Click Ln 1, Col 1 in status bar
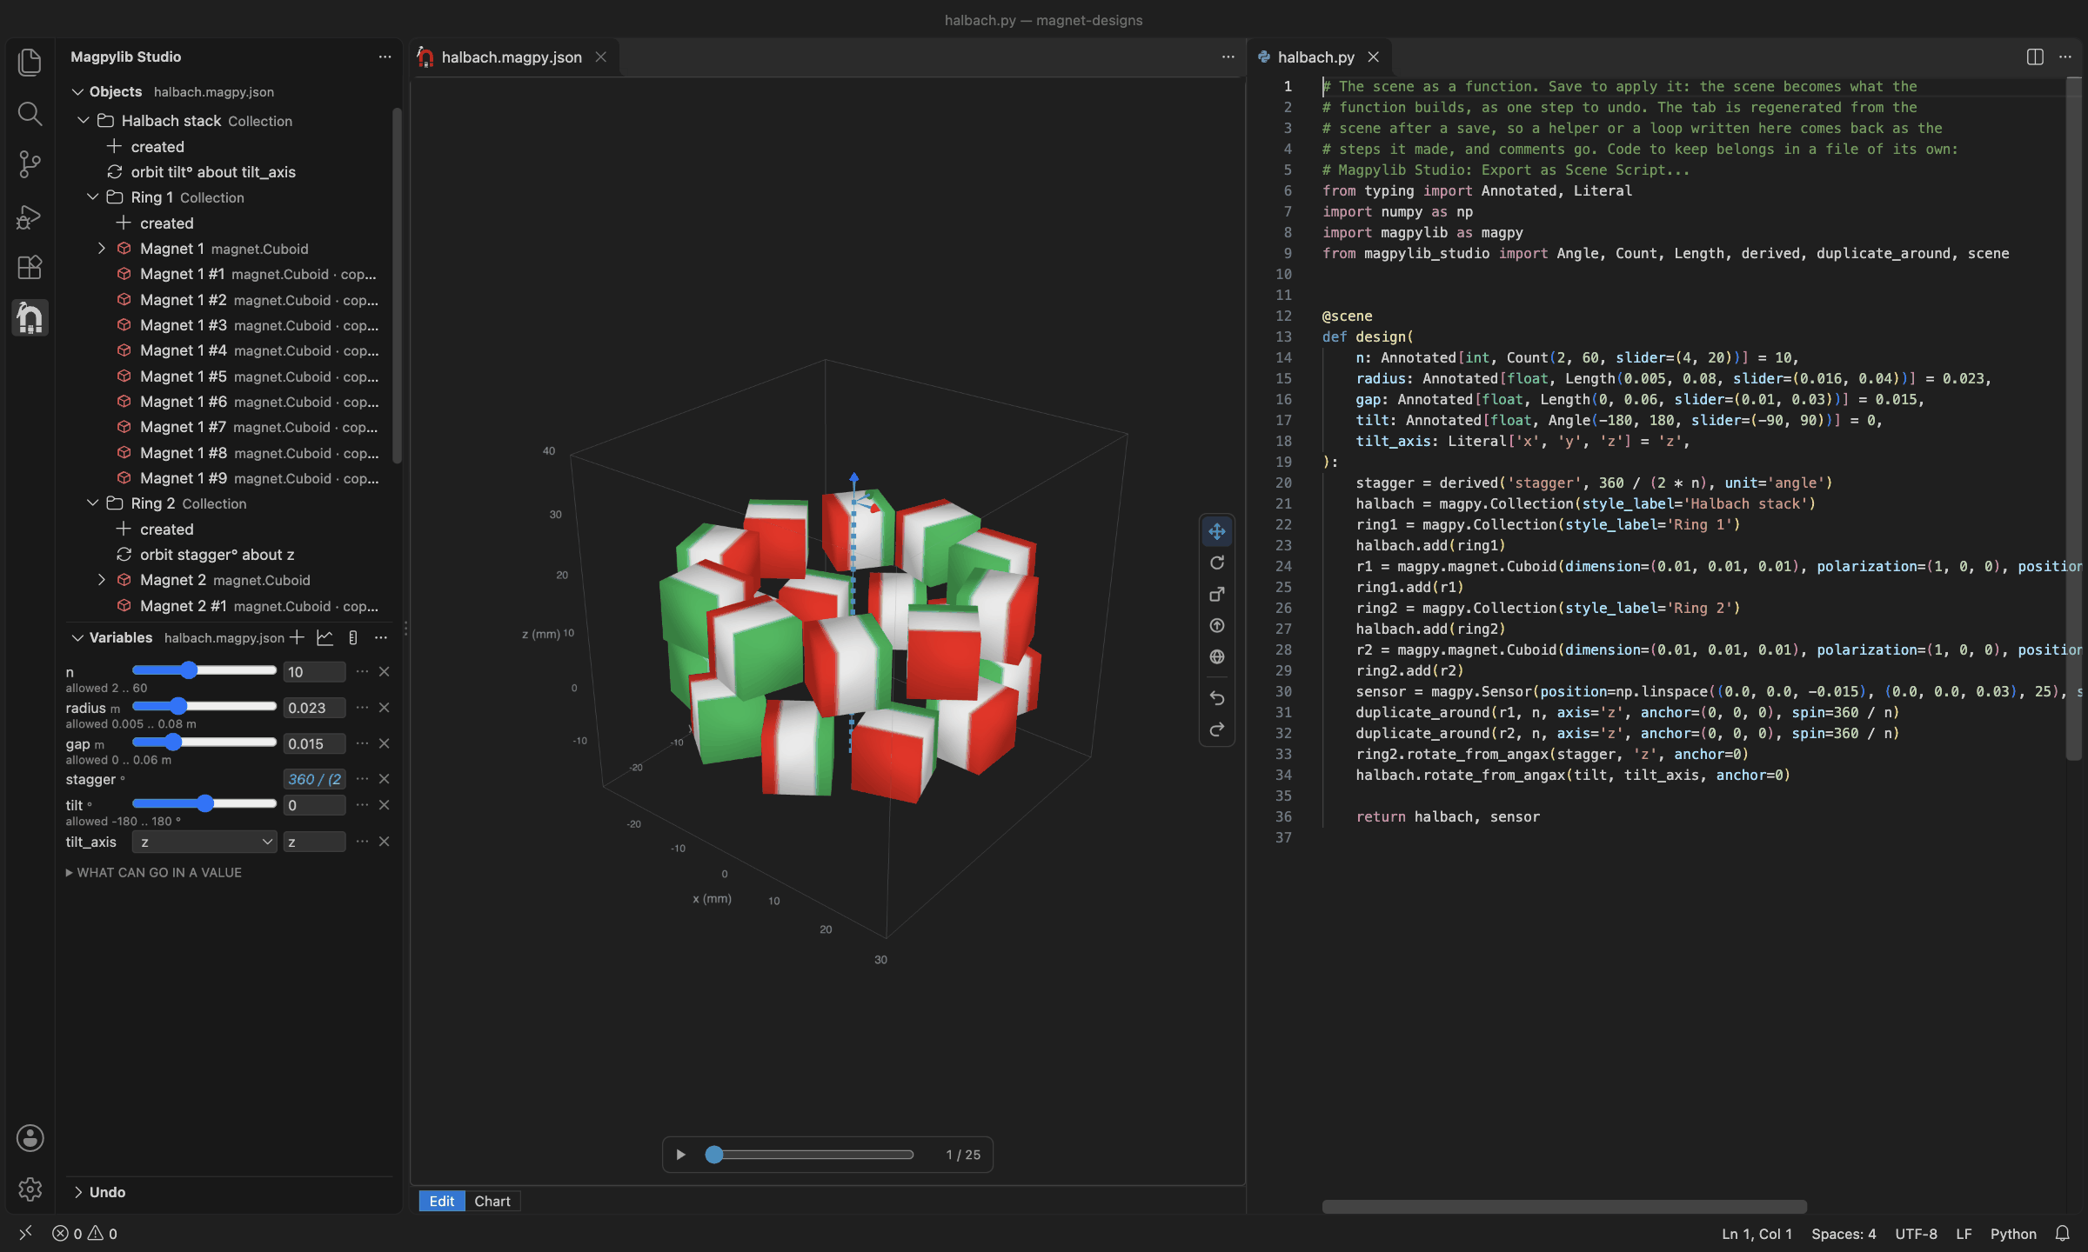 (x=1757, y=1233)
